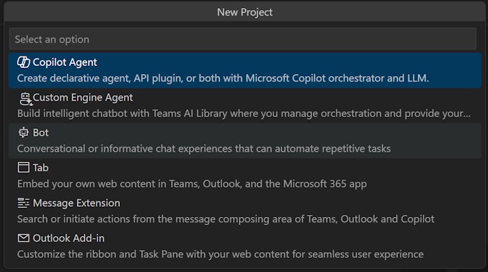Click the Copilot Agent icon
Image resolution: width=488 pixels, height=272 pixels.
coord(24,63)
